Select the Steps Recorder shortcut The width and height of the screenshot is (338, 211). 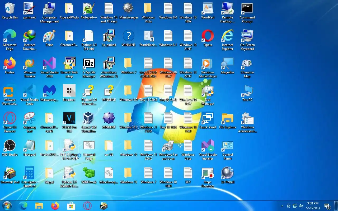[x=208, y=178]
